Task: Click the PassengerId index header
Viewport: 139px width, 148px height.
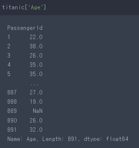Action: click(25, 28)
